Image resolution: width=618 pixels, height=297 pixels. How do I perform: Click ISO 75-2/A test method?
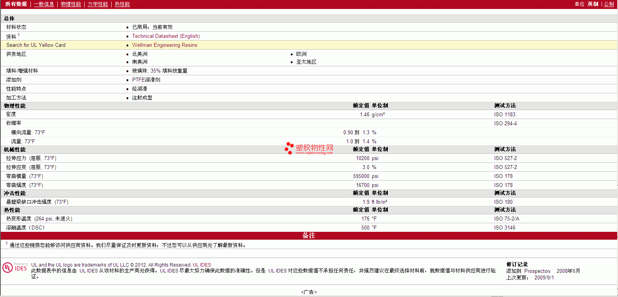tap(506, 219)
